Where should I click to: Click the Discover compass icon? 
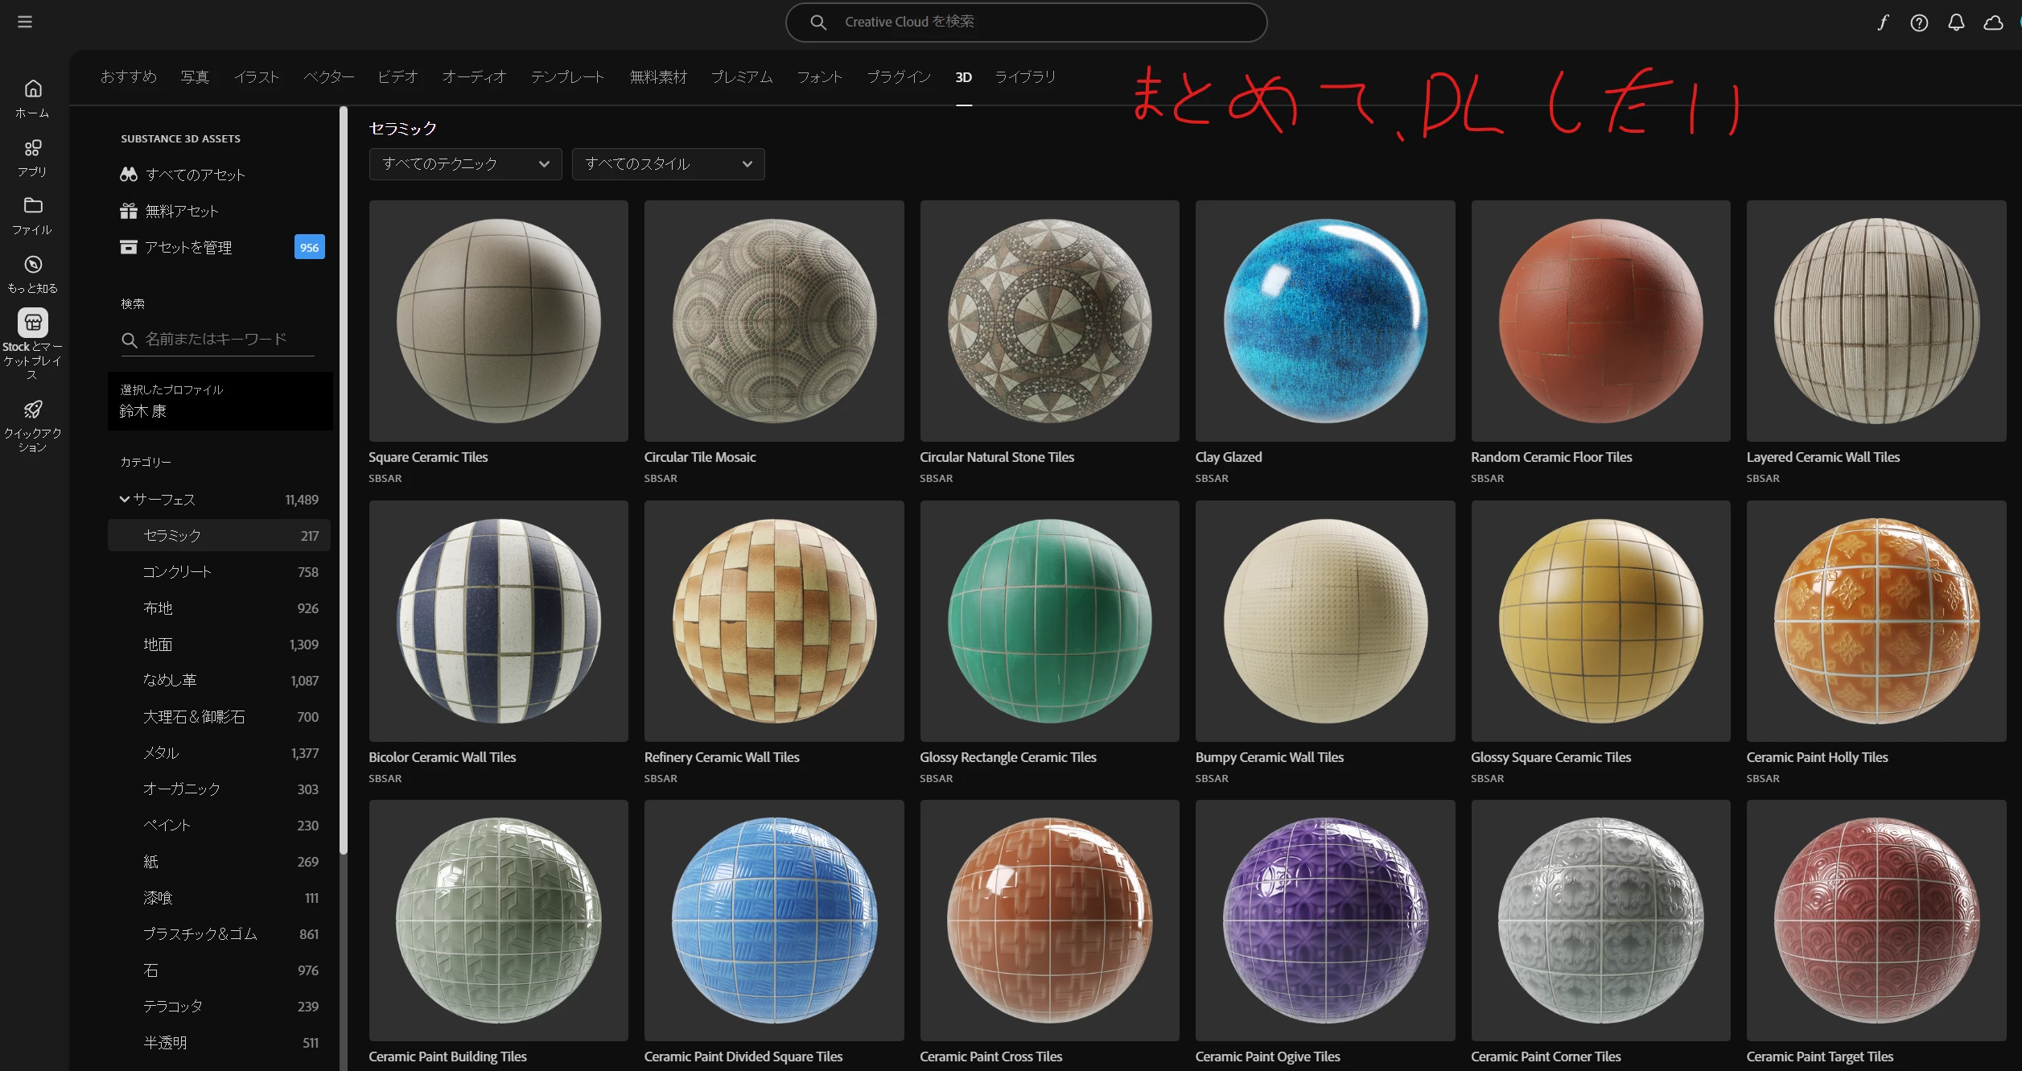coord(33,265)
